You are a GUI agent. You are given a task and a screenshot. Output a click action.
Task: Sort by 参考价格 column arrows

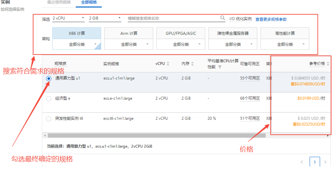coord(328,64)
